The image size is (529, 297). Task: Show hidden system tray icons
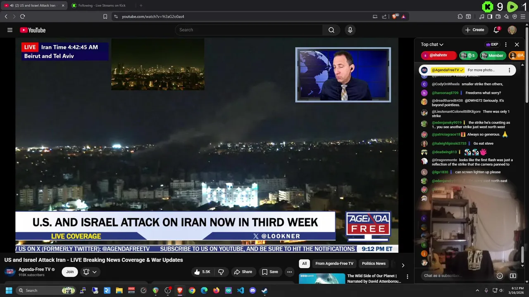[477, 290]
